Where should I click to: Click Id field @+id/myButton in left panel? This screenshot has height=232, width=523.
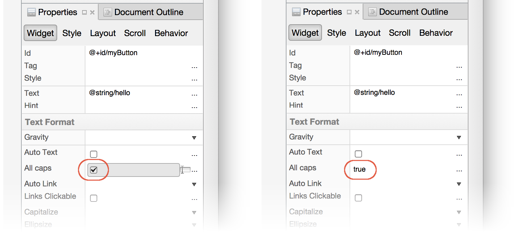(x=113, y=53)
